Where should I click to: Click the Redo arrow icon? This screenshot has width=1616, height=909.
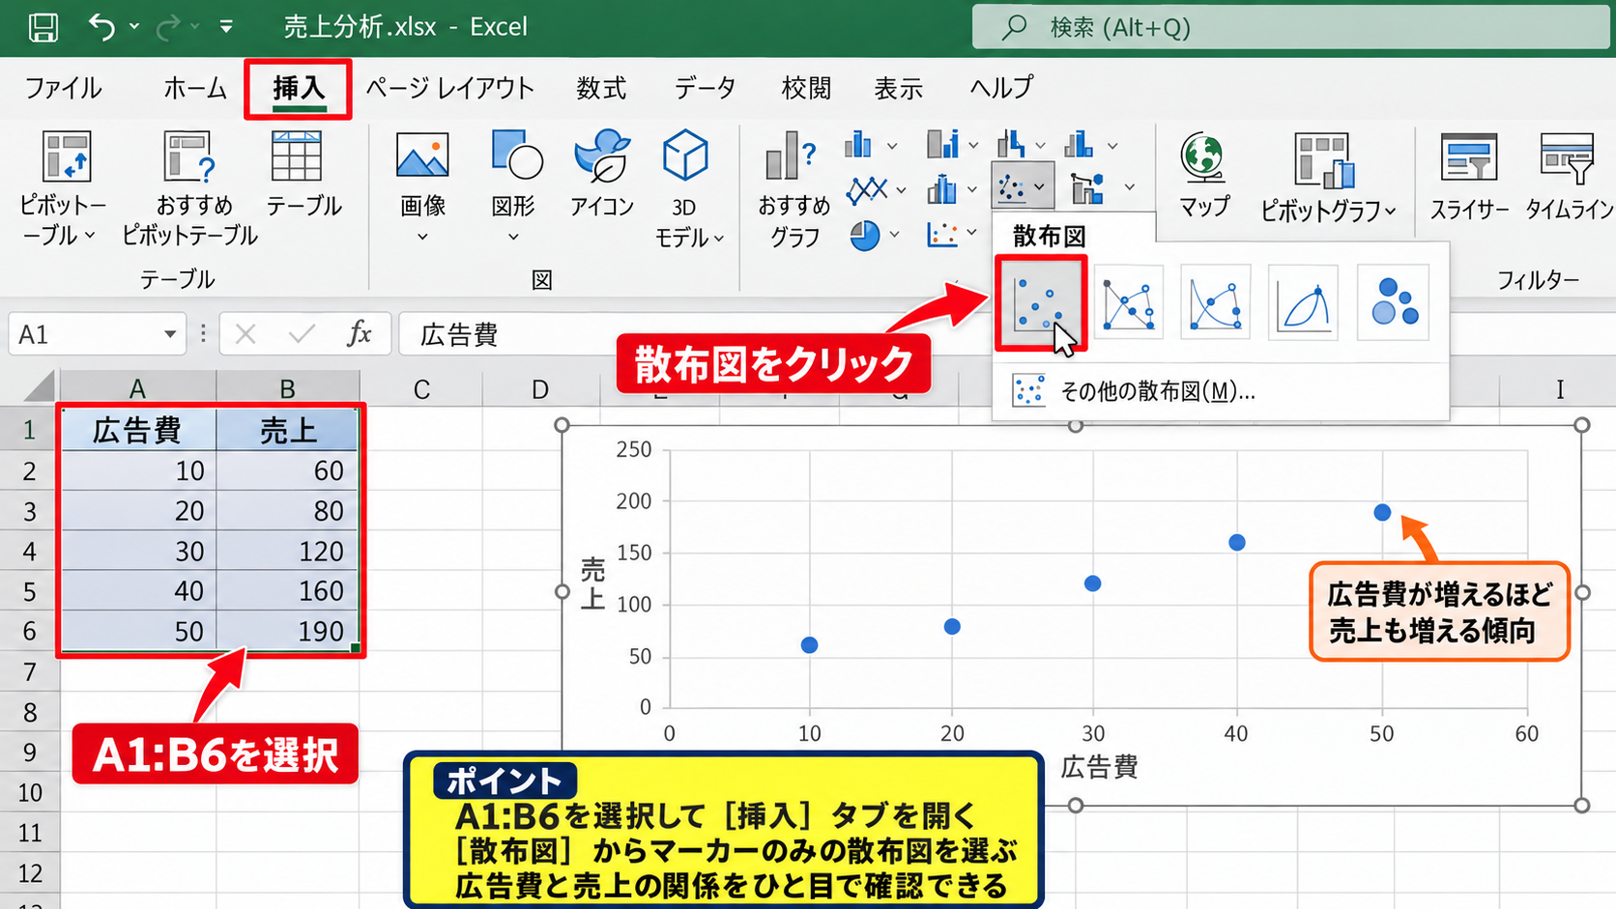click(167, 26)
